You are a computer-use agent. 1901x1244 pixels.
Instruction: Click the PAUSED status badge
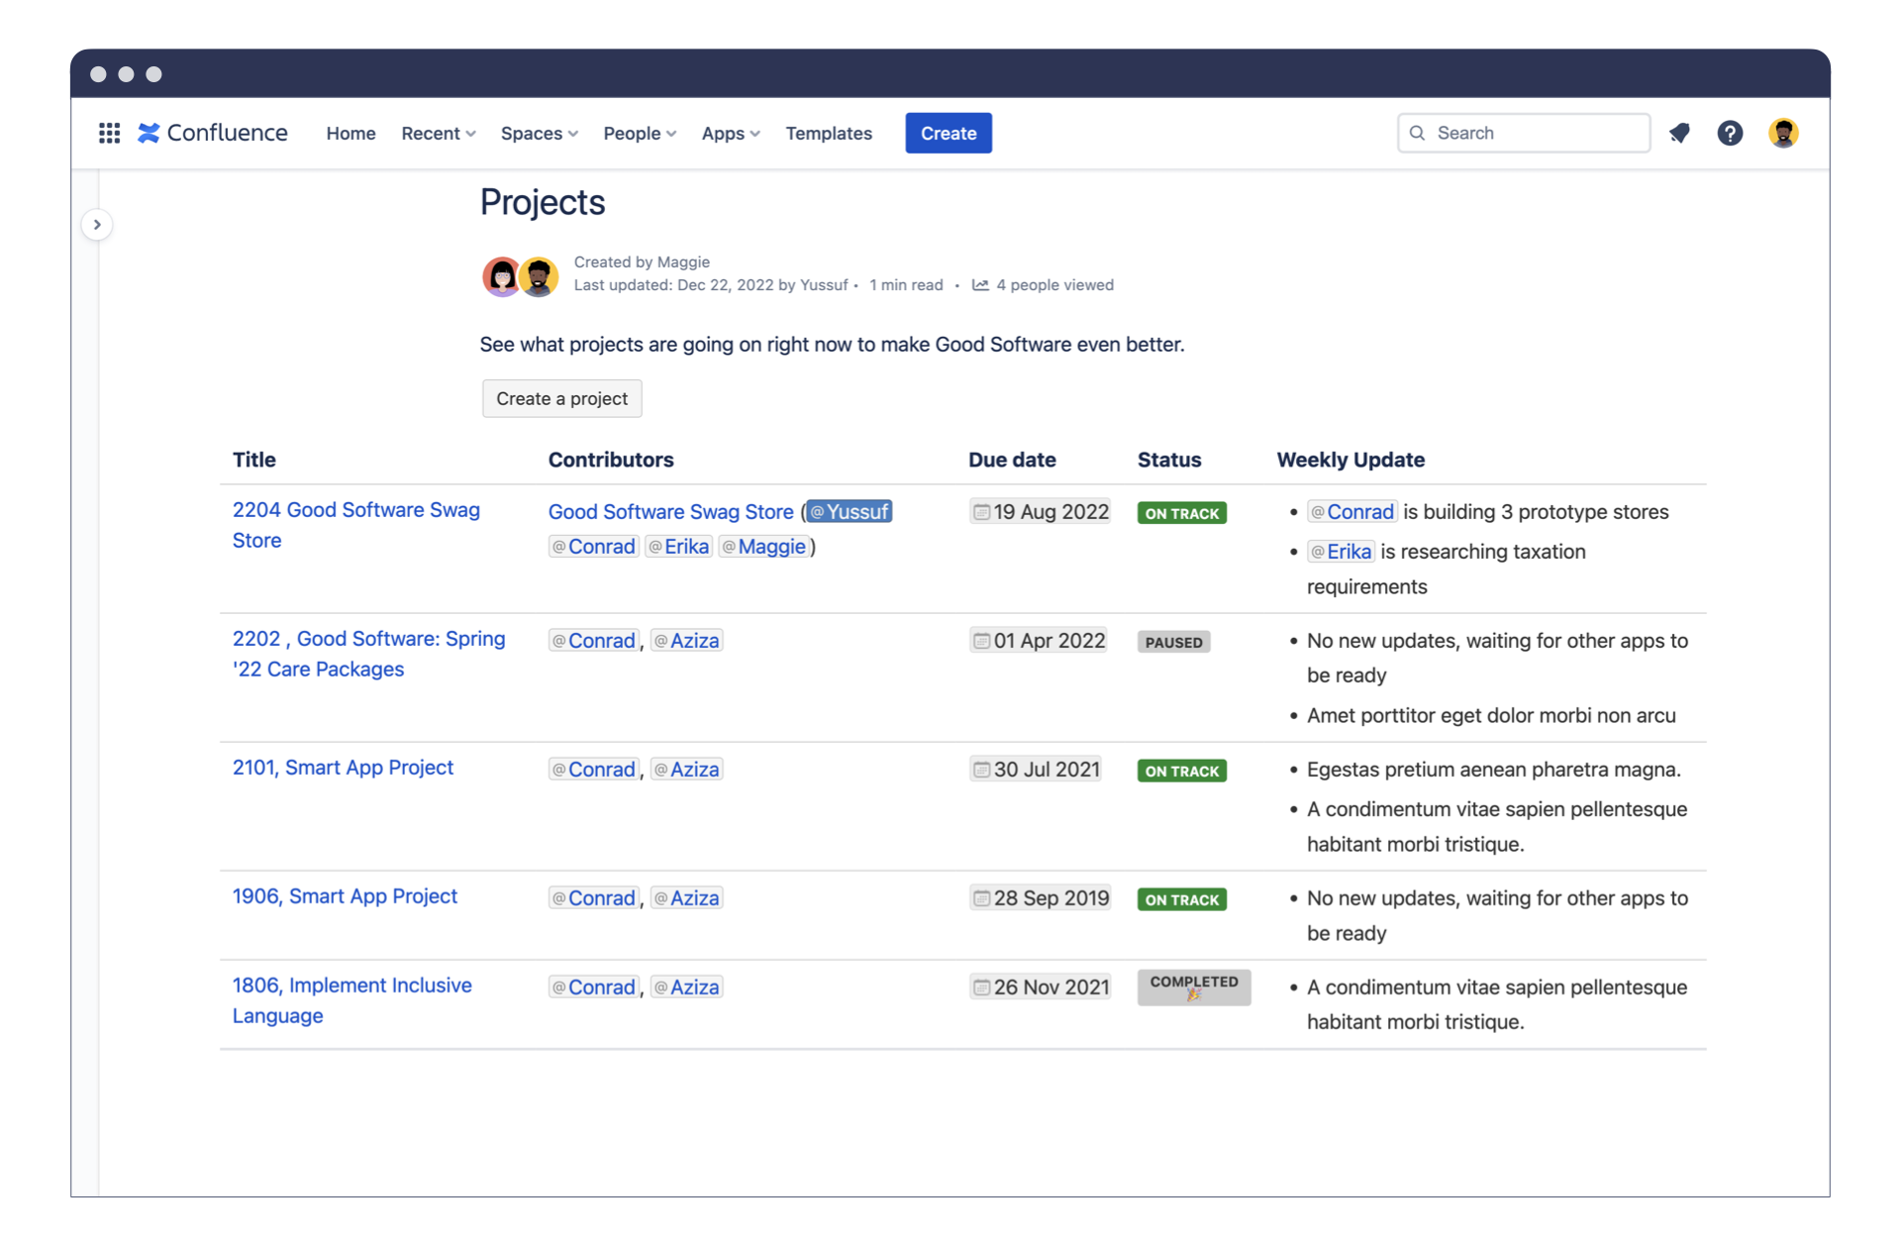coord(1173,642)
